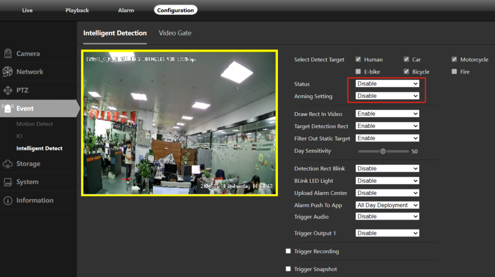This screenshot has height=277, width=495.
Task: Click the Storage cloud icon
Action: pyautogui.click(x=8, y=164)
